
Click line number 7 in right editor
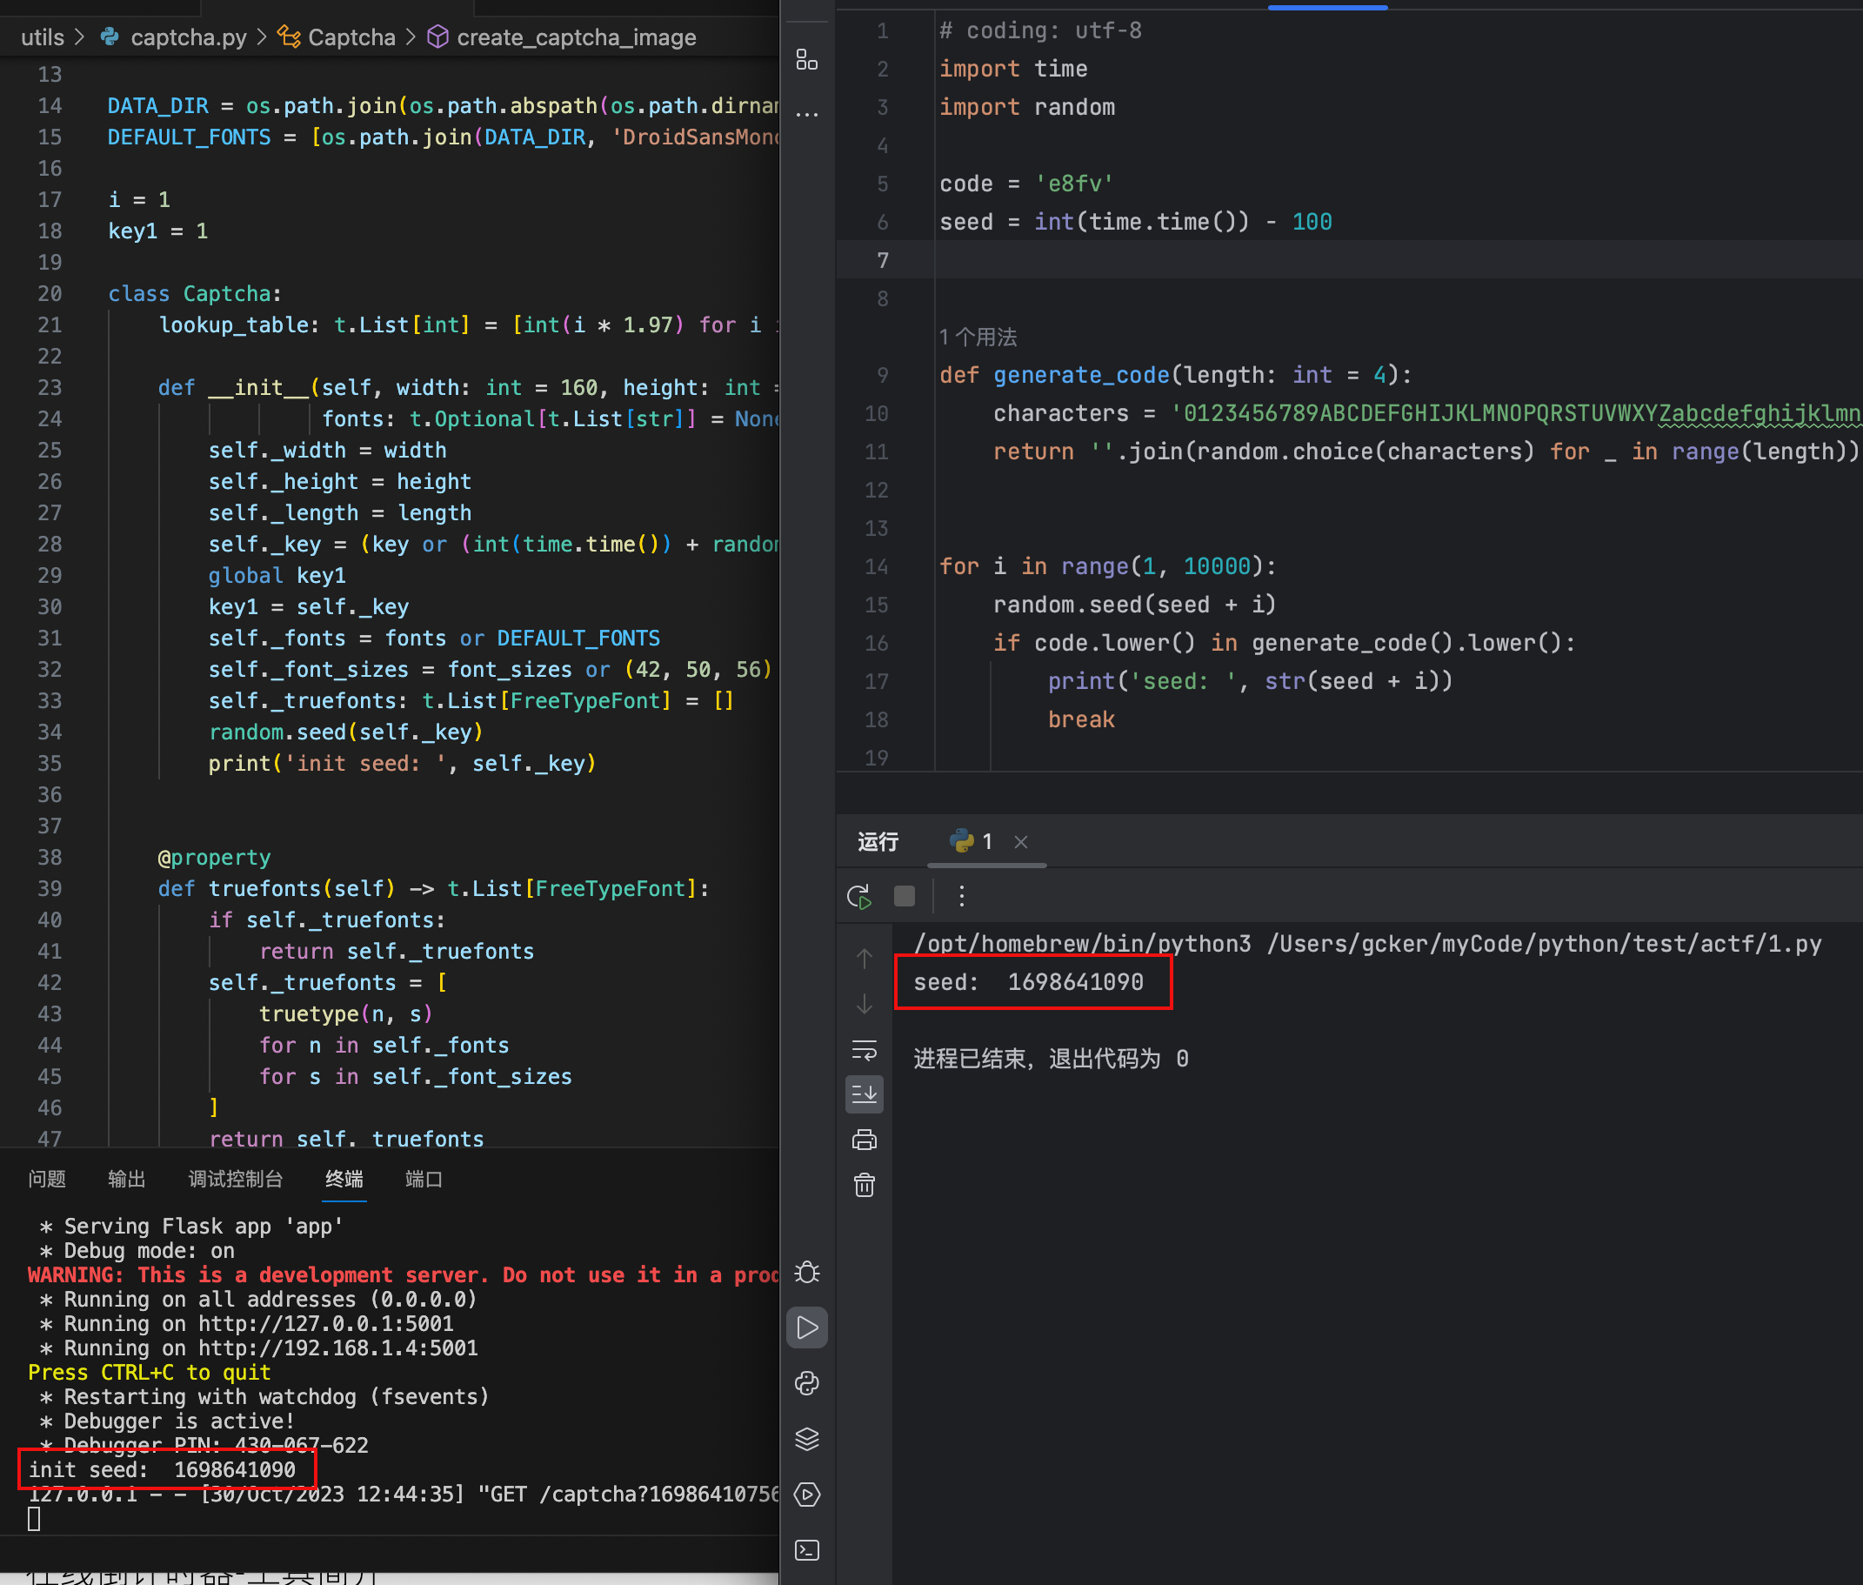pos(883,261)
